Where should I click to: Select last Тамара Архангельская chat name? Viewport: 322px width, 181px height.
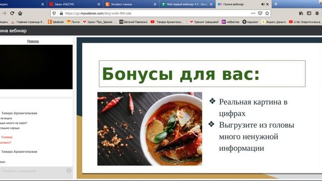[x=19, y=152]
